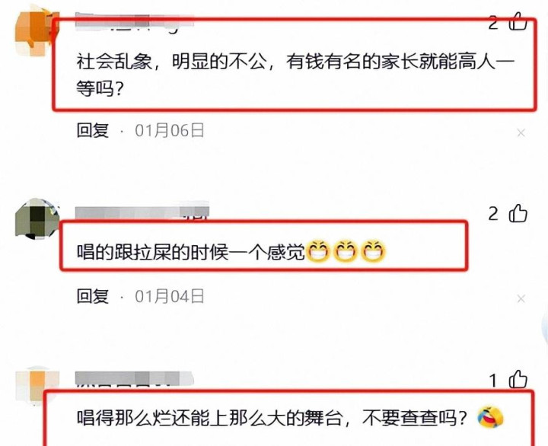
Task: Open blurred username above 唱得那么烂 comment
Action: click(x=135, y=378)
